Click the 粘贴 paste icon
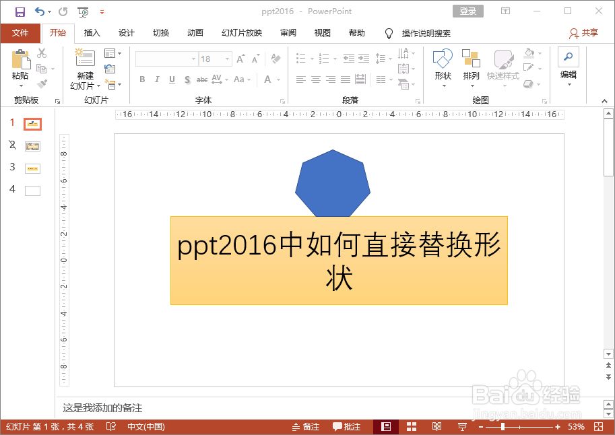 coord(21,60)
